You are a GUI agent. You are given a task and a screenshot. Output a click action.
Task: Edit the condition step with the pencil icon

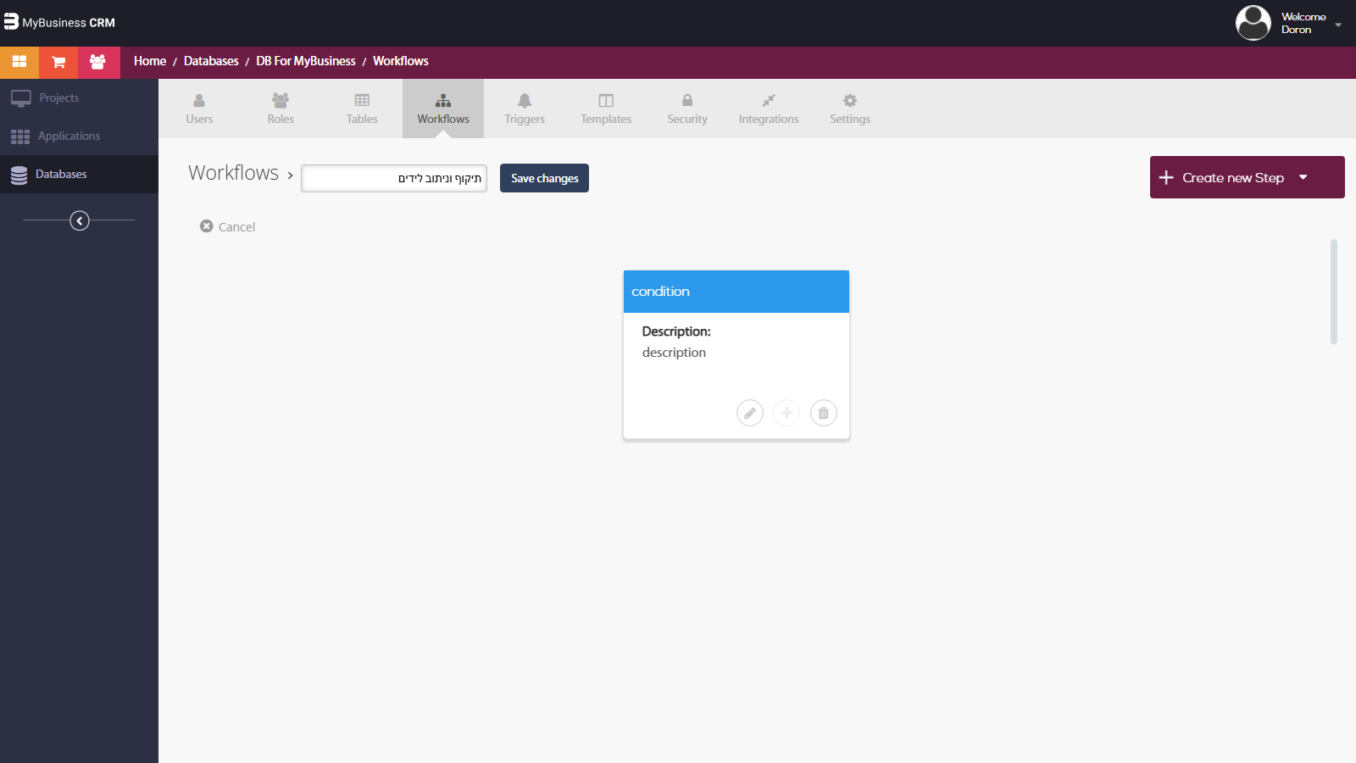click(750, 413)
